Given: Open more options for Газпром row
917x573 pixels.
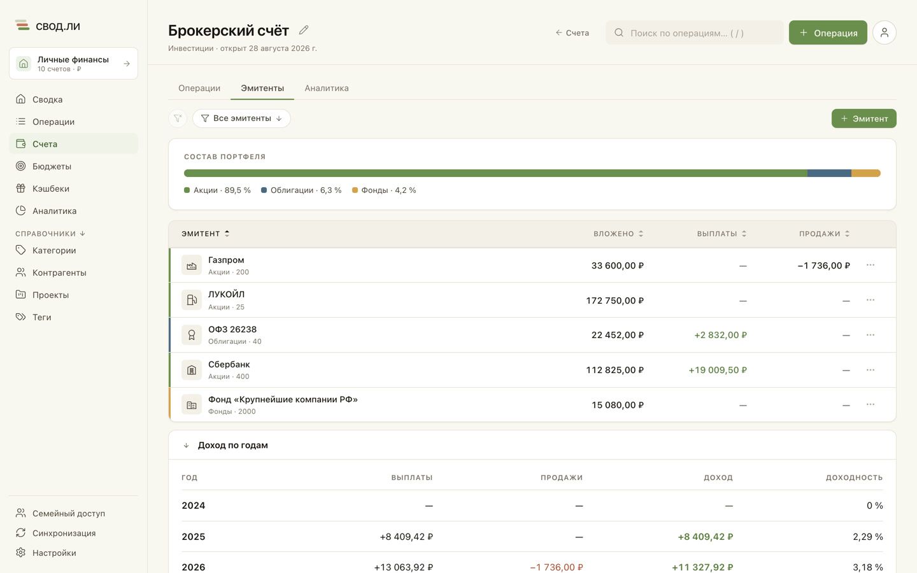Looking at the screenshot, I should pos(871,265).
